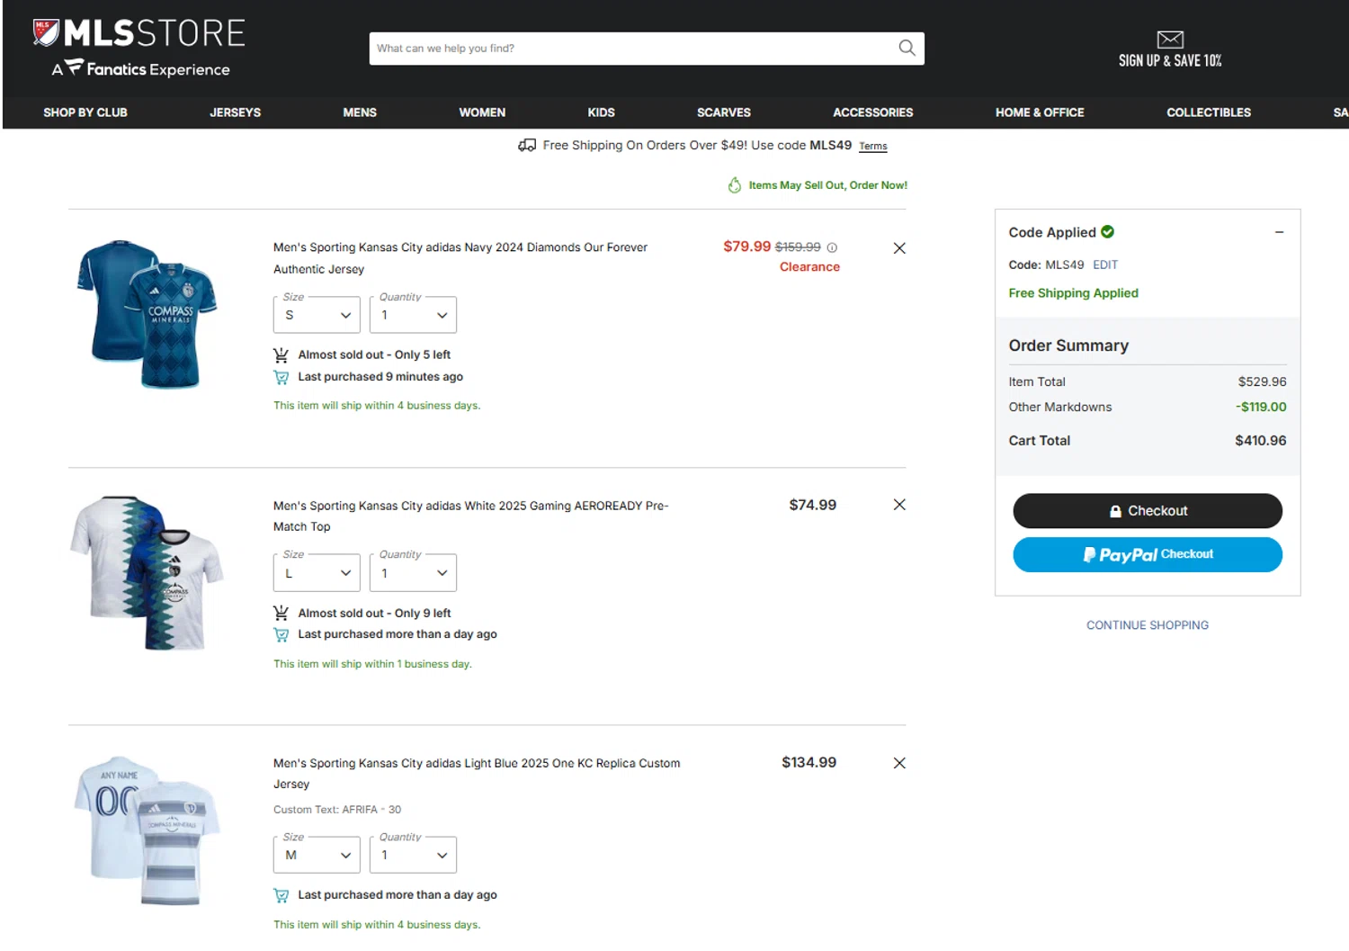Open Size dropdown for Light Blue jersey
Viewport: 1349px width, 951px height.
(x=317, y=855)
